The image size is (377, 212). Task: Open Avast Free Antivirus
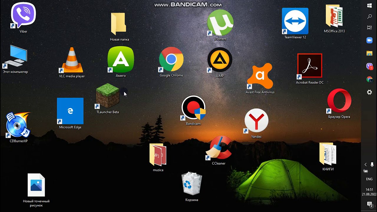click(x=260, y=76)
